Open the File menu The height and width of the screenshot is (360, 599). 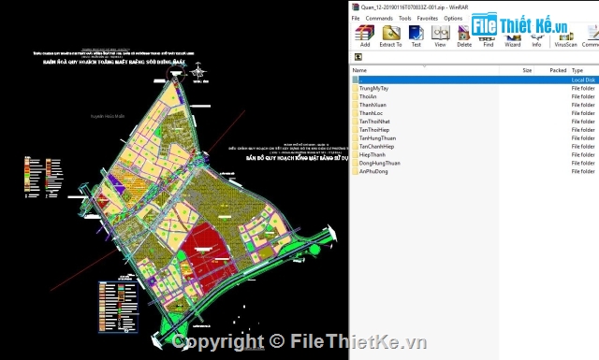pyautogui.click(x=356, y=19)
